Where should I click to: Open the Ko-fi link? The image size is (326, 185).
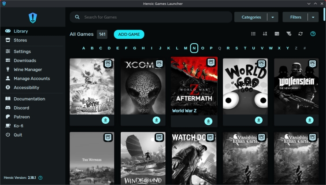(x=33, y=126)
